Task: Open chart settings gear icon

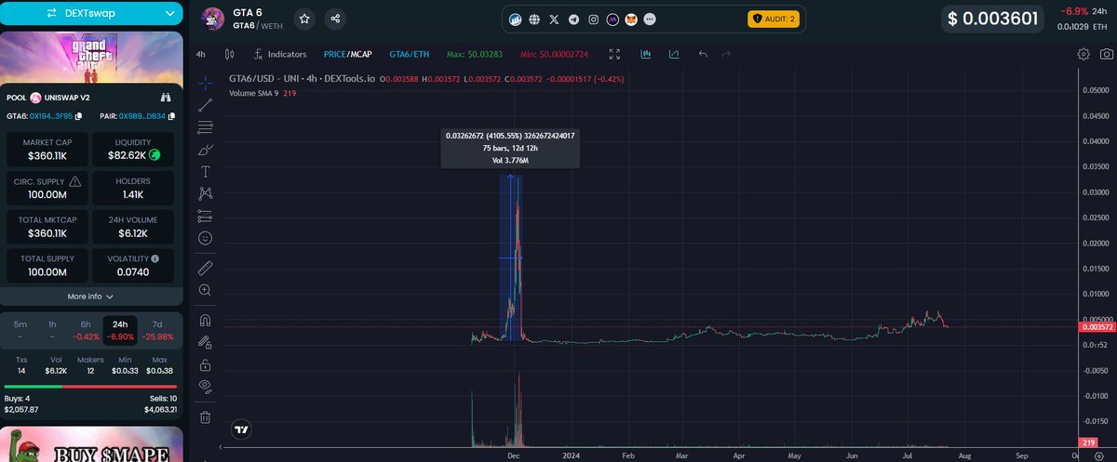Action: tap(1083, 54)
